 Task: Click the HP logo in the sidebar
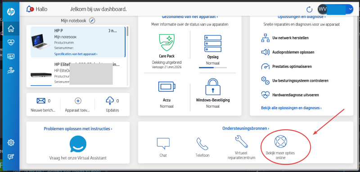coord(11,12)
